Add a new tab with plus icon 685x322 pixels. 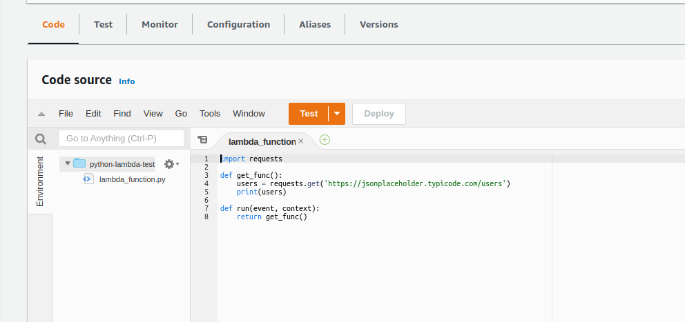click(325, 139)
